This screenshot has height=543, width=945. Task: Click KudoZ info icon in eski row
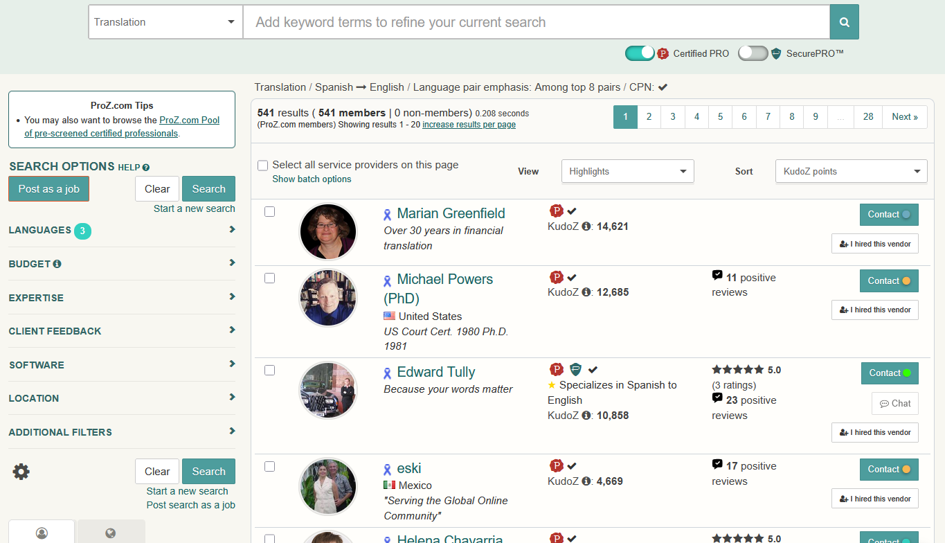586,481
